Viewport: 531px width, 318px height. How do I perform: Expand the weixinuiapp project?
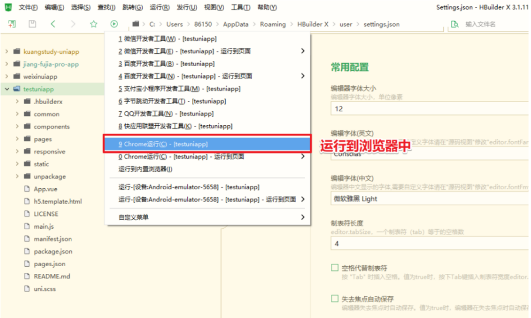(7, 76)
